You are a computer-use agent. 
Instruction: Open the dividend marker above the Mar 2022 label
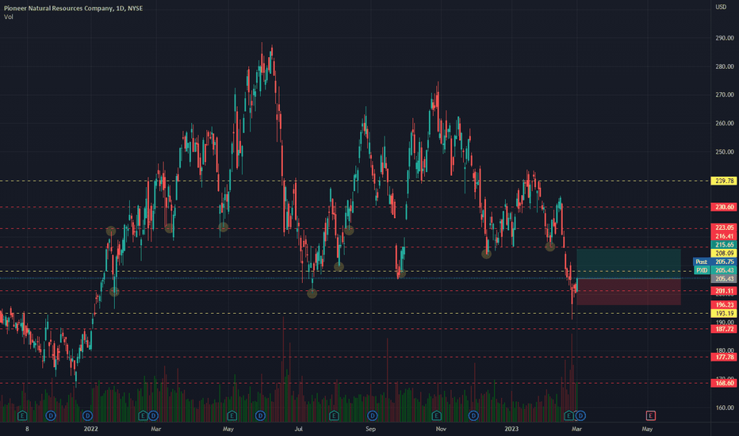pyautogui.click(x=153, y=415)
